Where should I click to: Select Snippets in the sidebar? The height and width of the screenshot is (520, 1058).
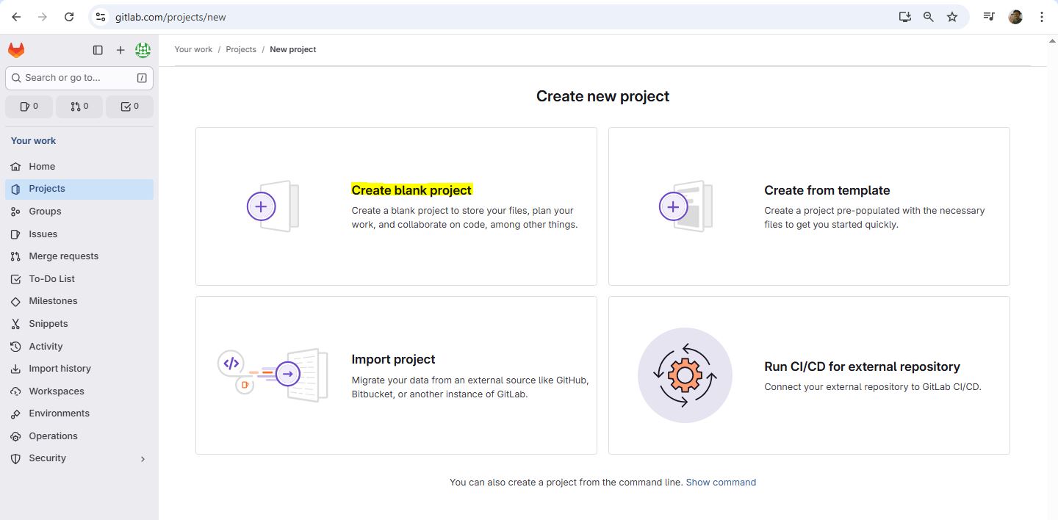click(x=48, y=324)
